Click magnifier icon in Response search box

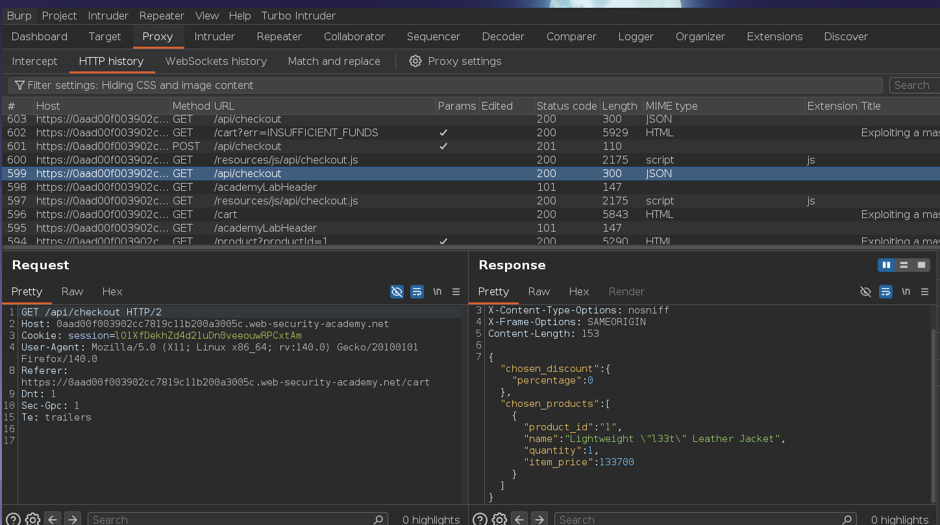tap(847, 519)
